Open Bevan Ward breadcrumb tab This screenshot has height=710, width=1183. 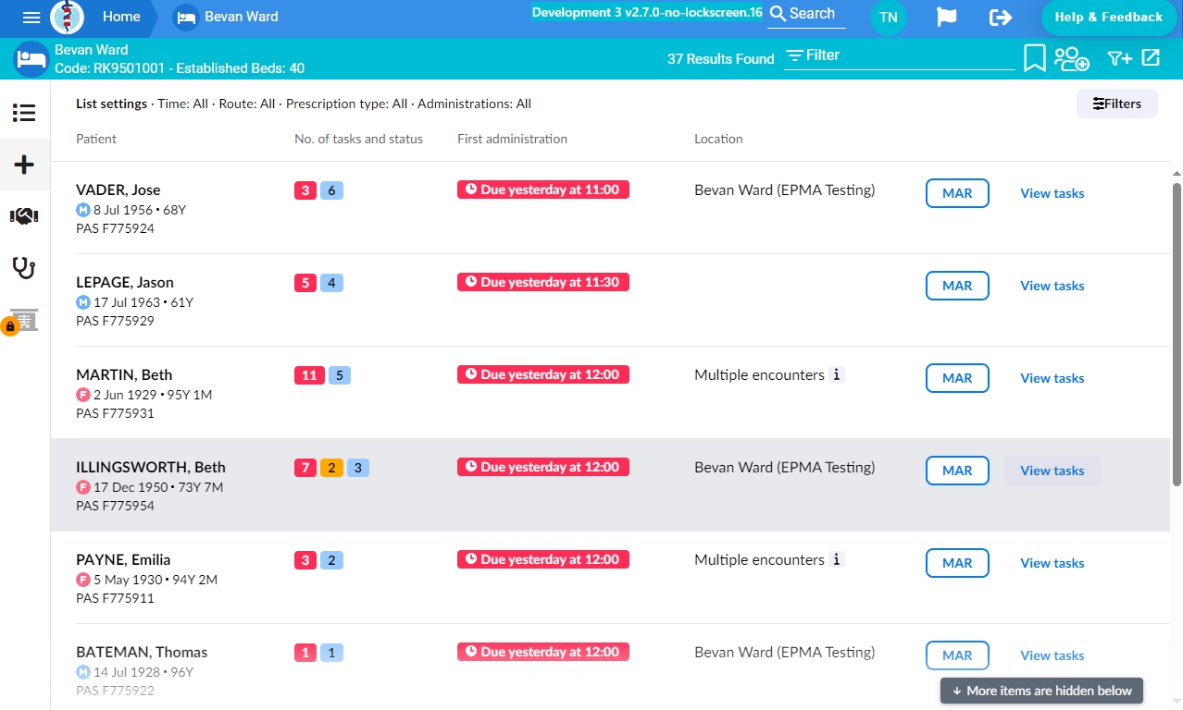tap(242, 17)
